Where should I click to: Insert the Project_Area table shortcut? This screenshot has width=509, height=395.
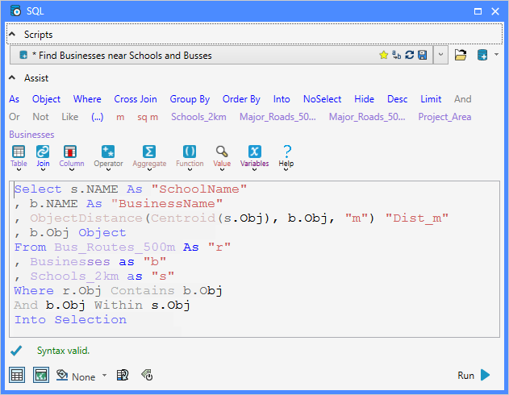444,117
